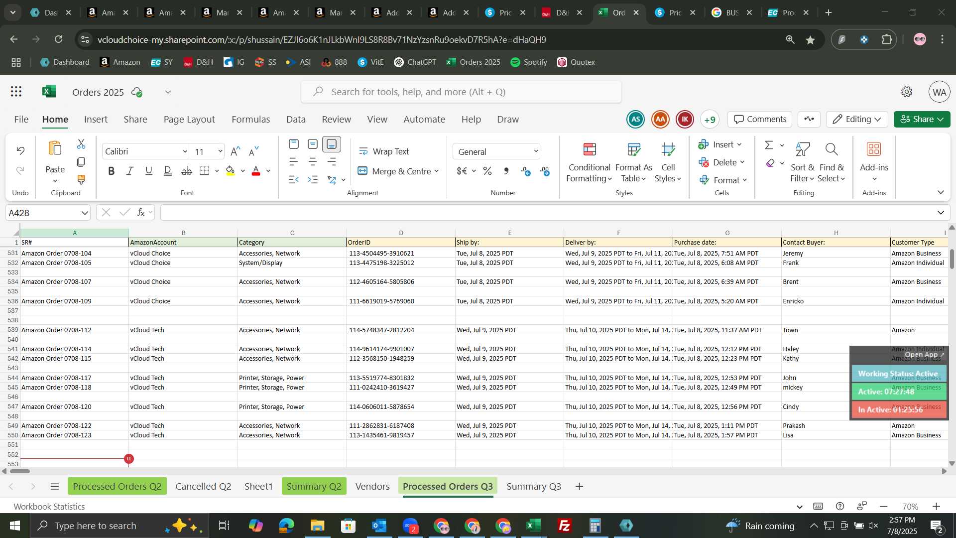The height and width of the screenshot is (538, 956).
Task: Open the Review ribbon tab
Action: coord(336,120)
